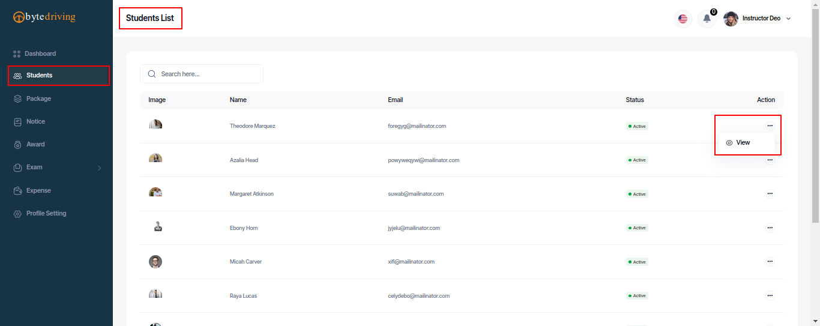The image size is (820, 326).
Task: Click Raya Lucas's profile image
Action: pos(155,294)
